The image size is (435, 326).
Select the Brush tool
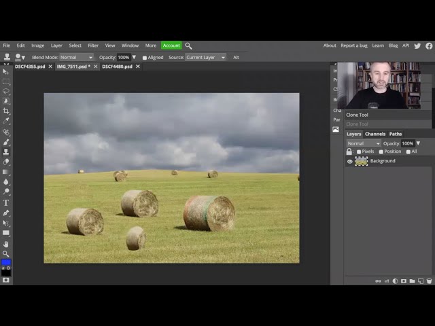pyautogui.click(x=6, y=142)
